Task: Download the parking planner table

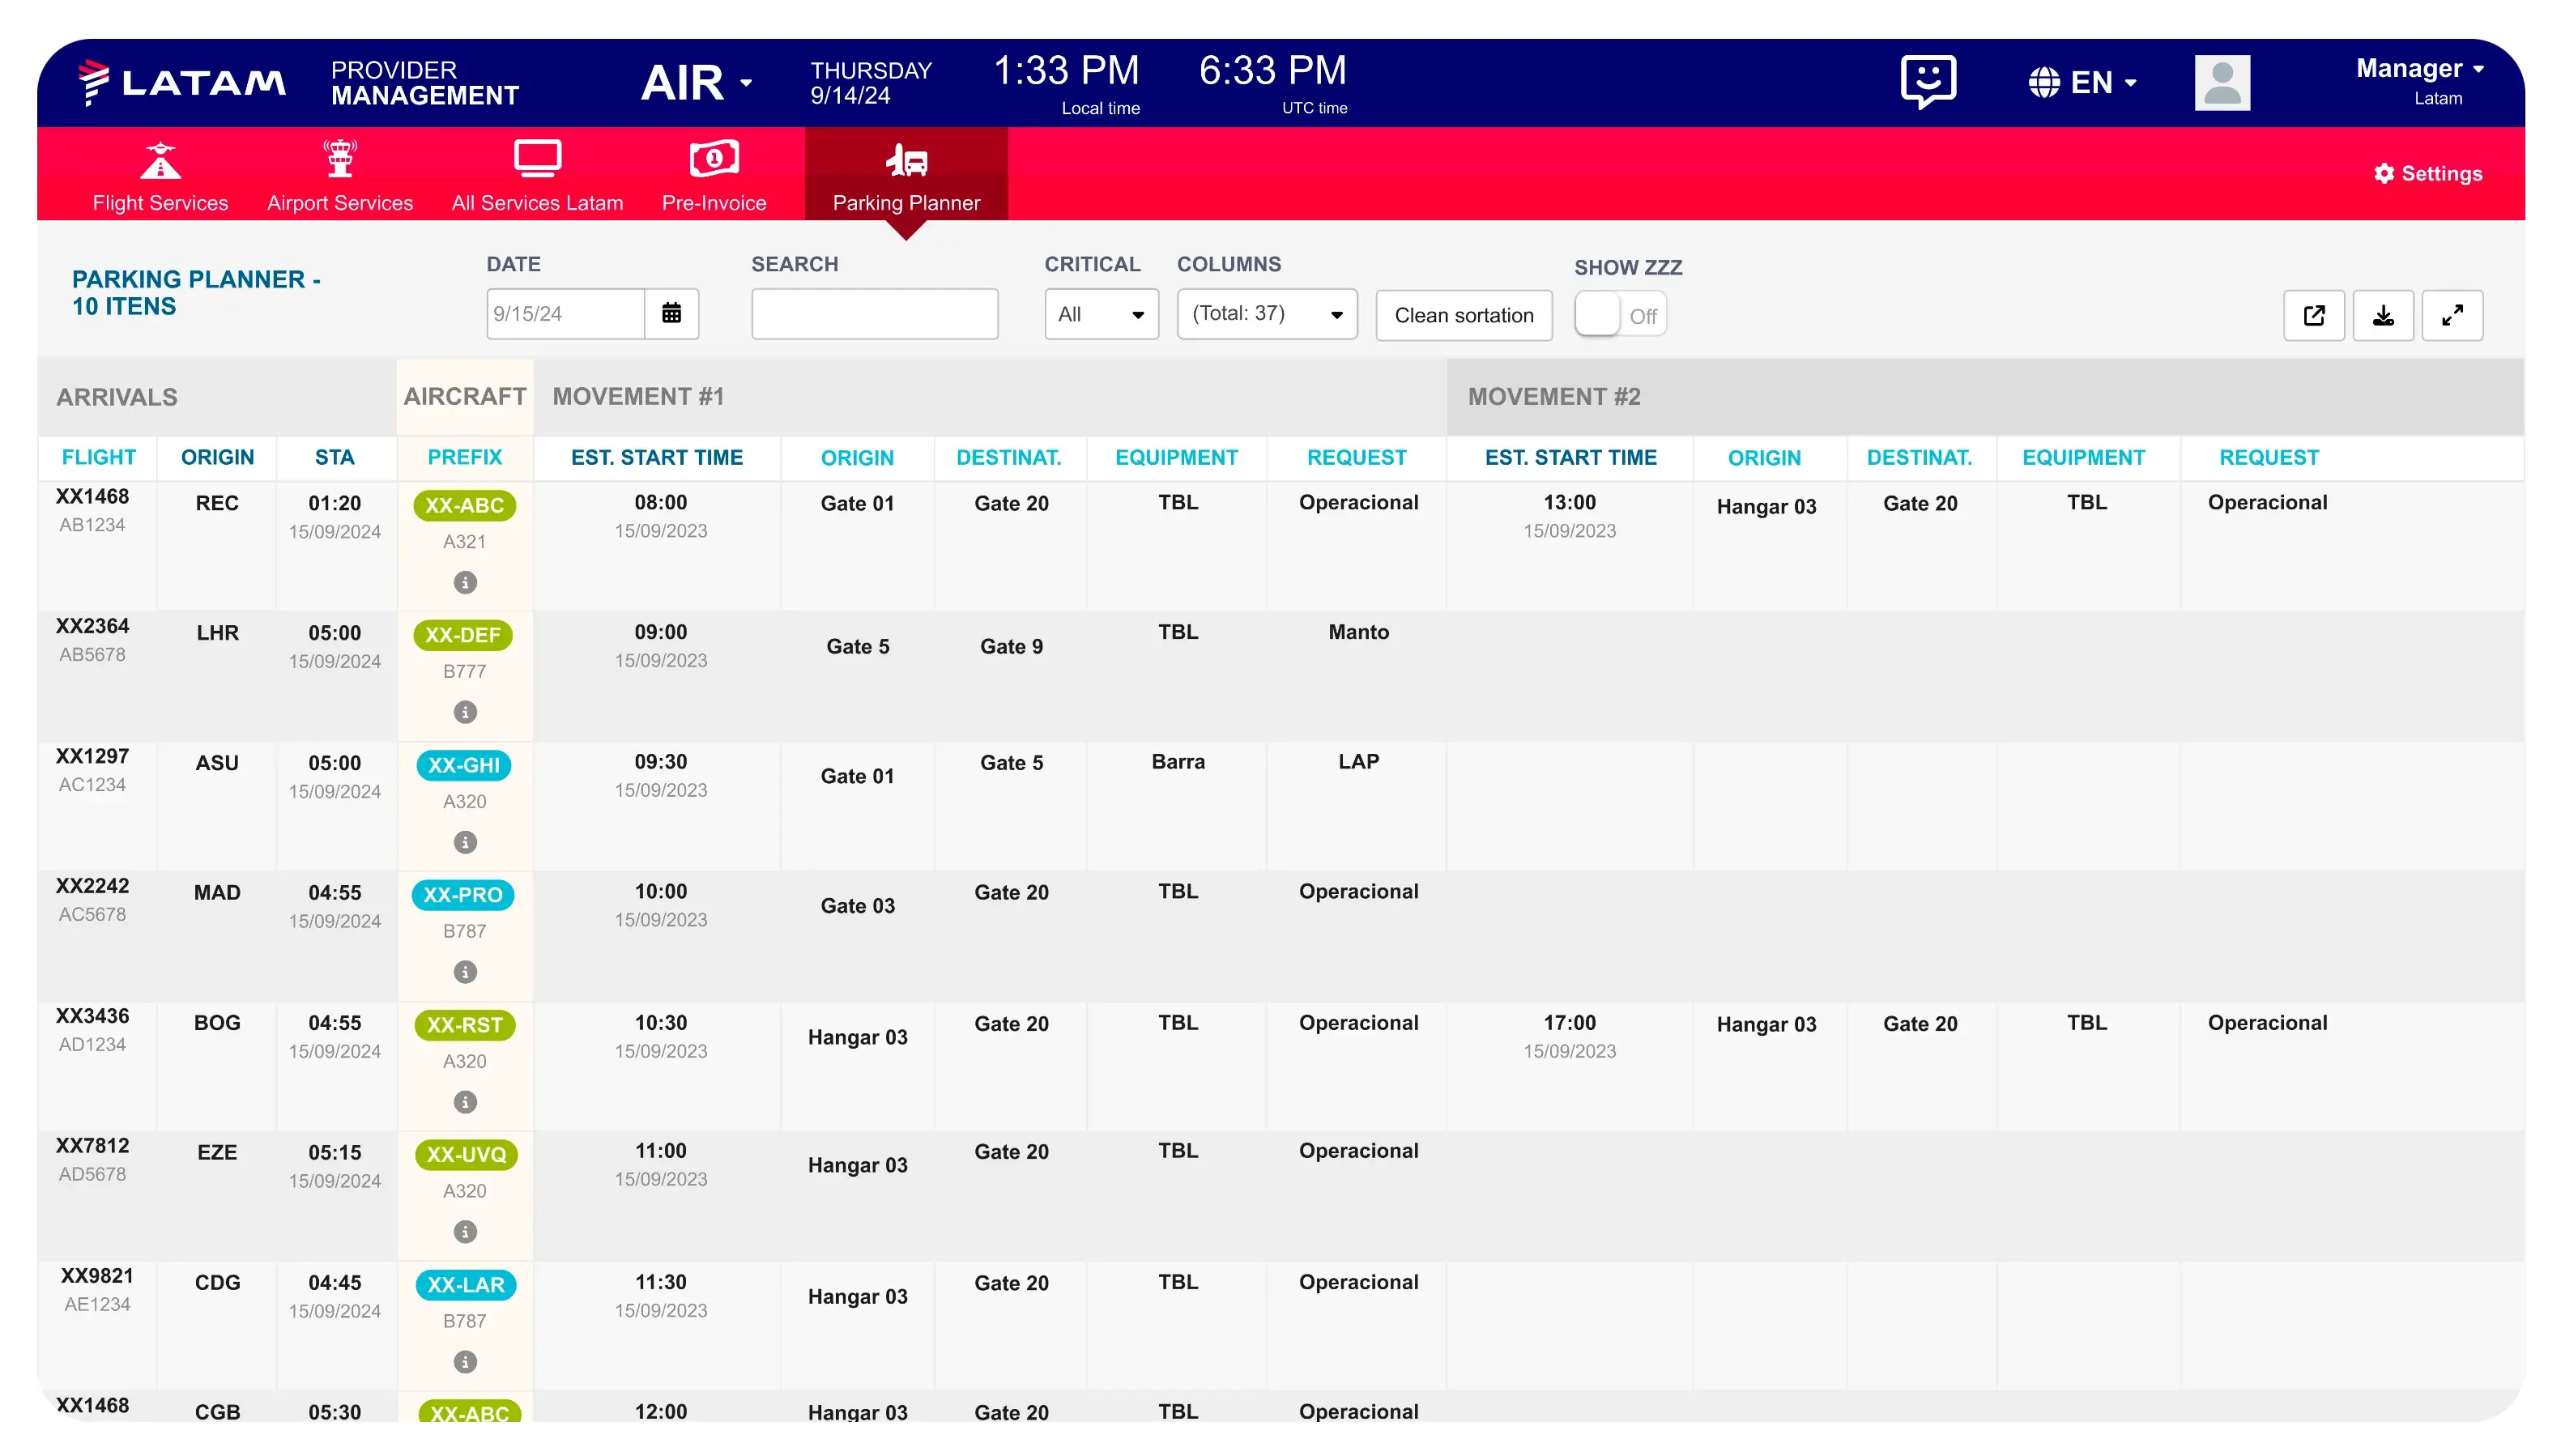Action: [x=2382, y=315]
